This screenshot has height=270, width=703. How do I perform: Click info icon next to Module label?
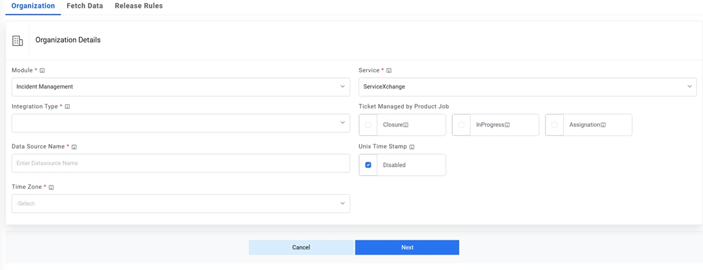pyautogui.click(x=43, y=70)
